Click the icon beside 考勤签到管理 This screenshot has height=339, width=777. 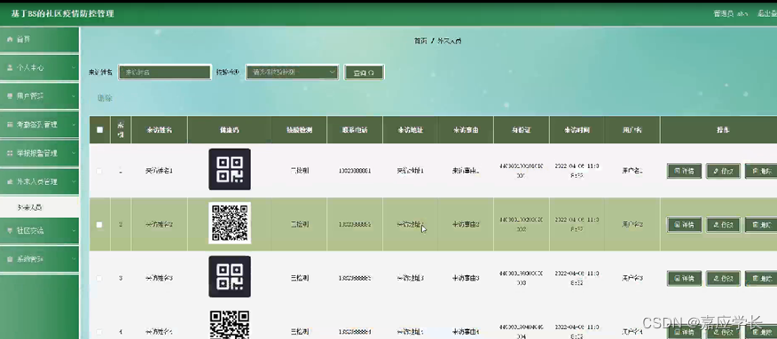(10, 125)
